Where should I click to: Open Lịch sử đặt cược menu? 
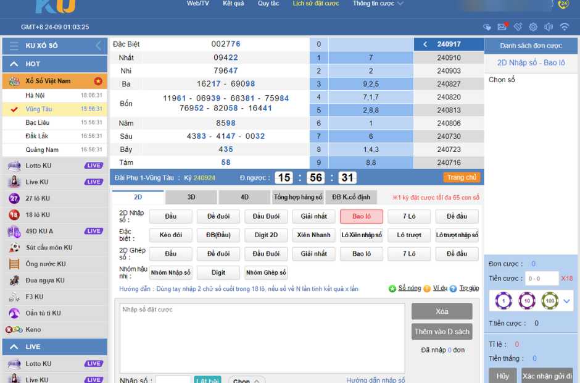click(316, 3)
